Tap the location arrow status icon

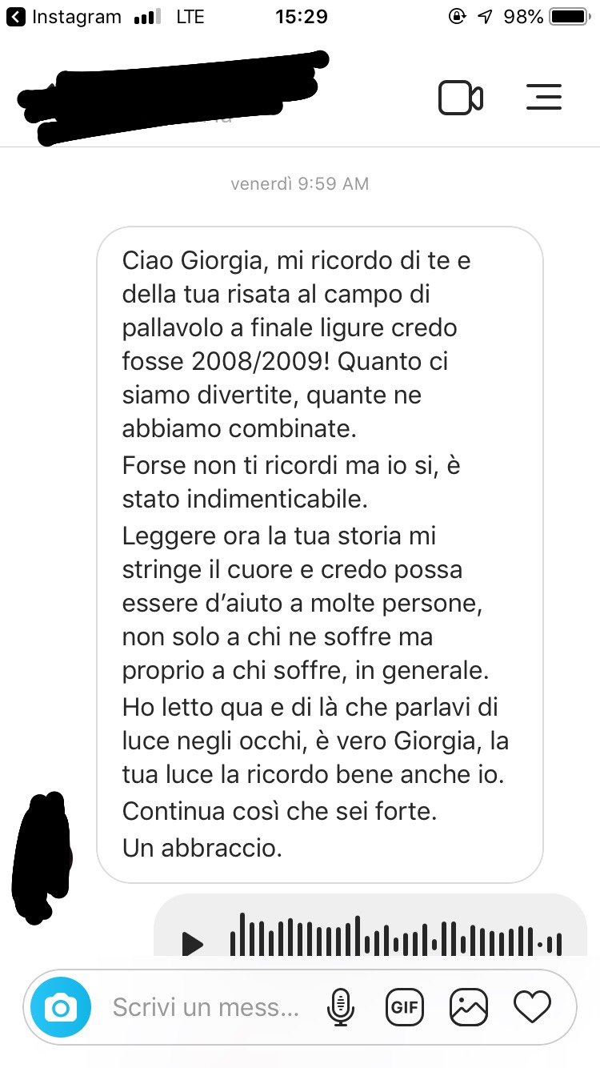coord(484,16)
